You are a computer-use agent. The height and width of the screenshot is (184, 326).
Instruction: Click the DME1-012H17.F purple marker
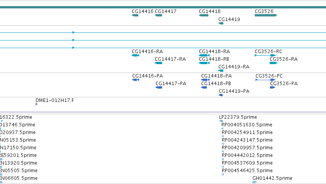click(37, 104)
